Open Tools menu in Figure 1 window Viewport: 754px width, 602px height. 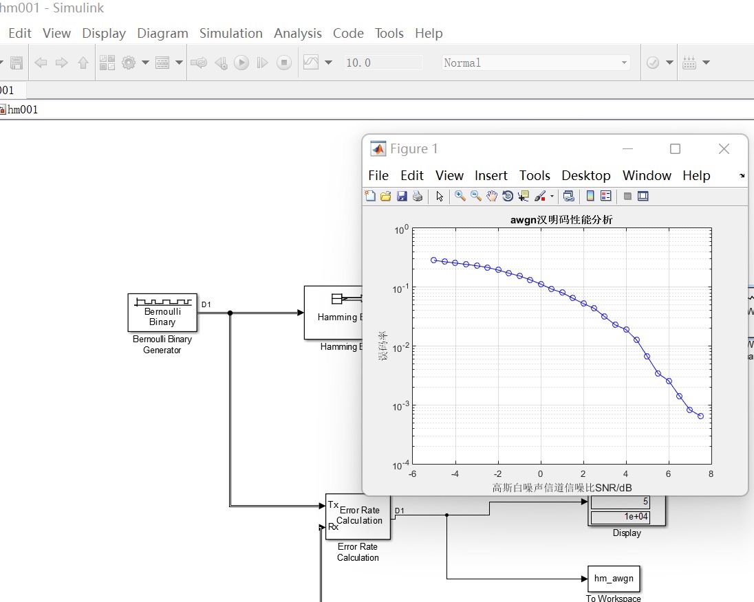[535, 175]
